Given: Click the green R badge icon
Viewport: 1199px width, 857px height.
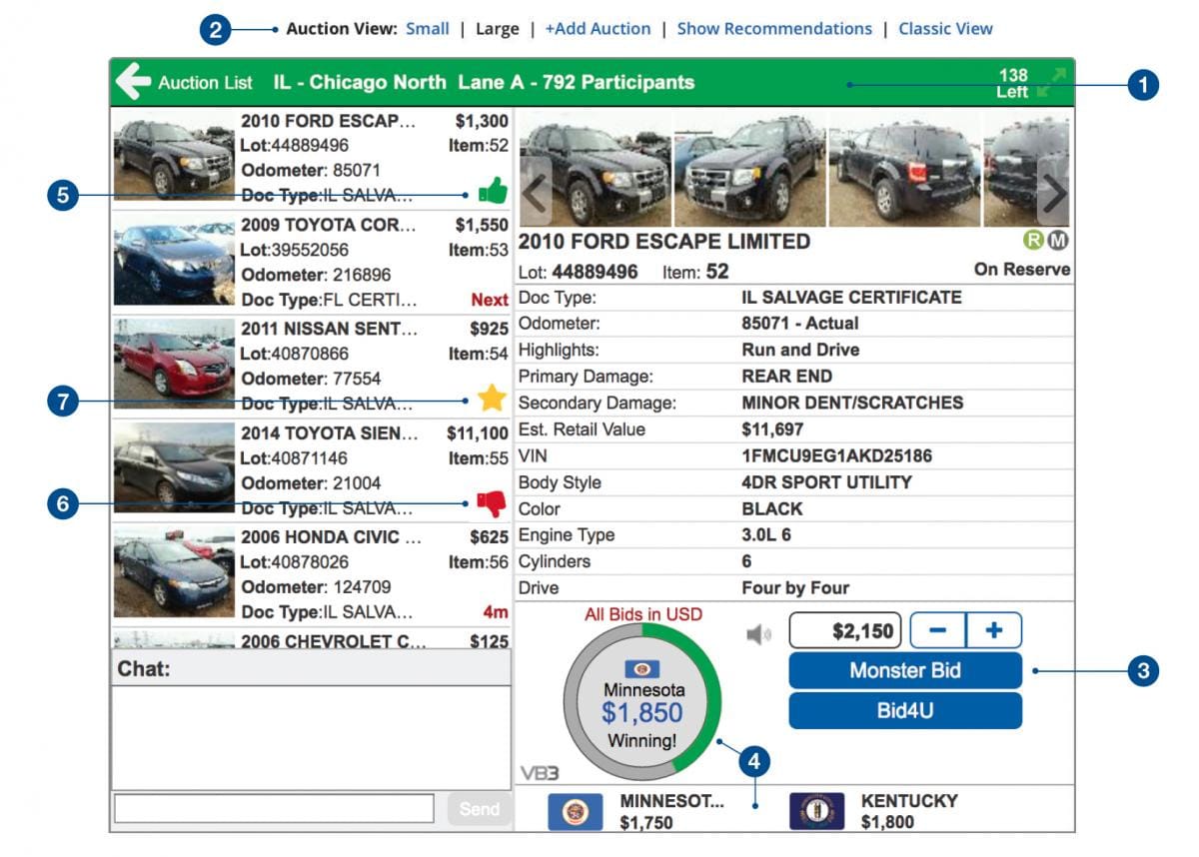Looking at the screenshot, I should pos(1032,242).
